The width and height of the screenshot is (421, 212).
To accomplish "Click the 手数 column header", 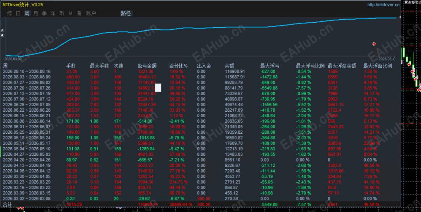I will 71,66.
